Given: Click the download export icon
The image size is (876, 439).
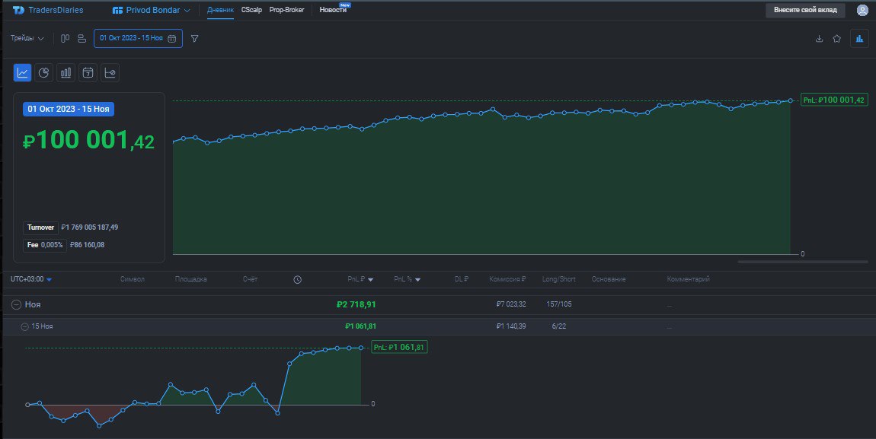Looking at the screenshot, I should 819,39.
